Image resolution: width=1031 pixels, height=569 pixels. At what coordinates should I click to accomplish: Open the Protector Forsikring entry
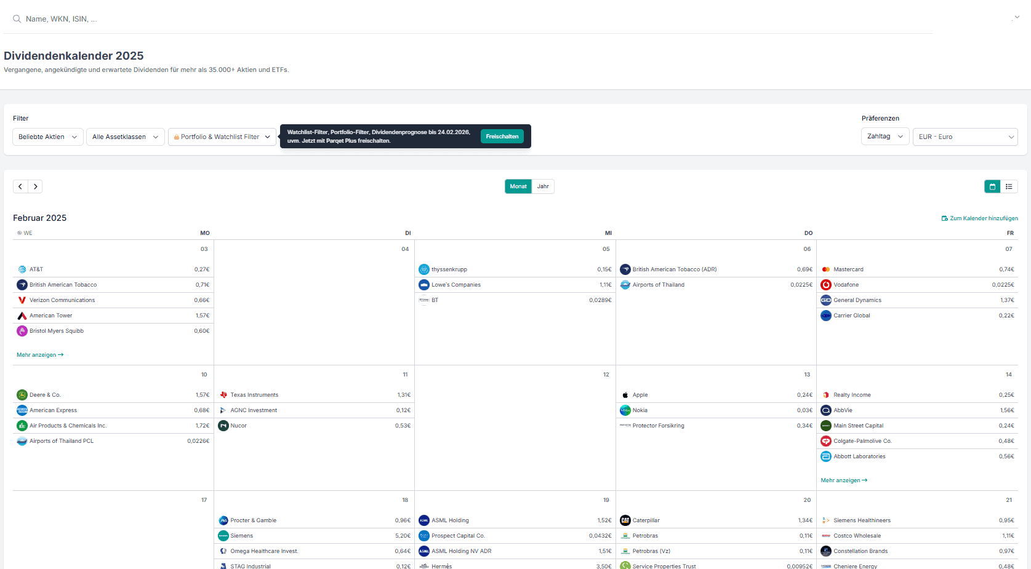(716, 426)
